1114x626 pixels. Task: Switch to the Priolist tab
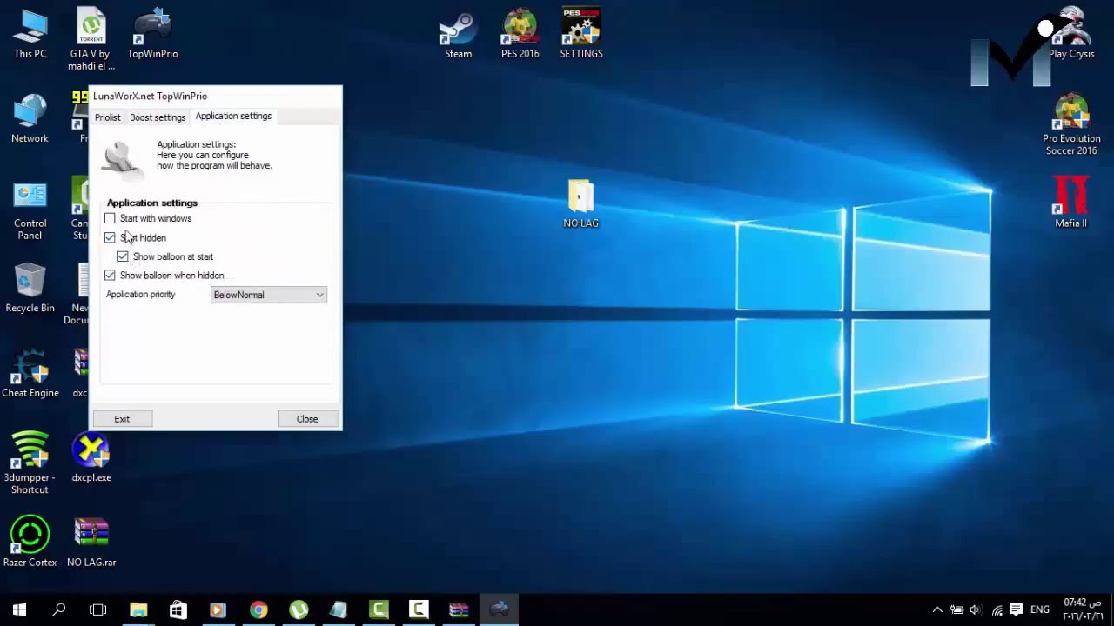click(x=108, y=117)
